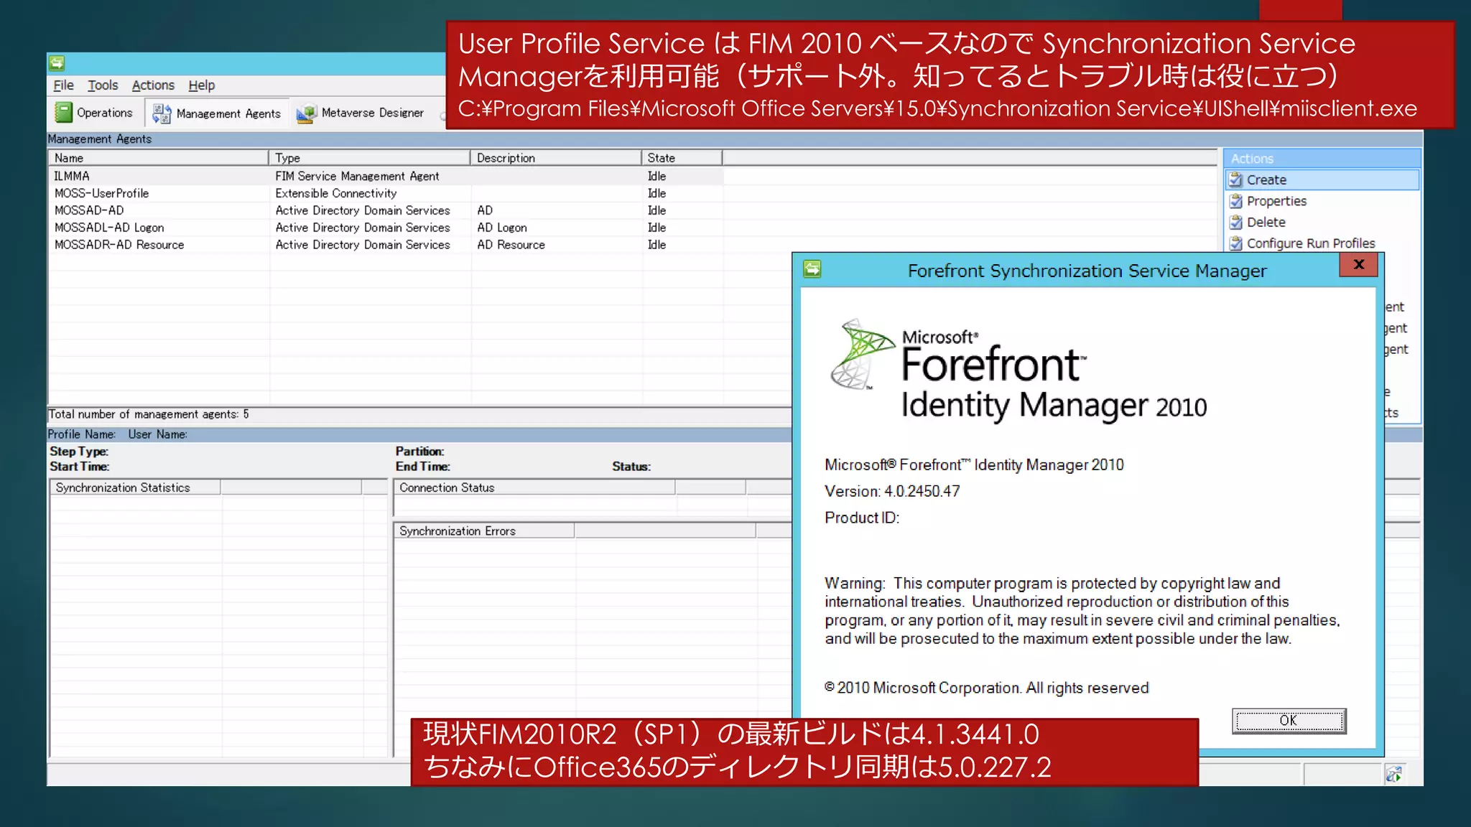This screenshot has width=1471, height=827.
Task: Close the Forefront Synchronization Service Manager dialog
Action: (x=1358, y=264)
